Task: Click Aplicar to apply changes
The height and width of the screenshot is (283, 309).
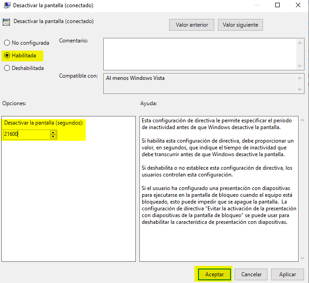Action: pos(287,274)
